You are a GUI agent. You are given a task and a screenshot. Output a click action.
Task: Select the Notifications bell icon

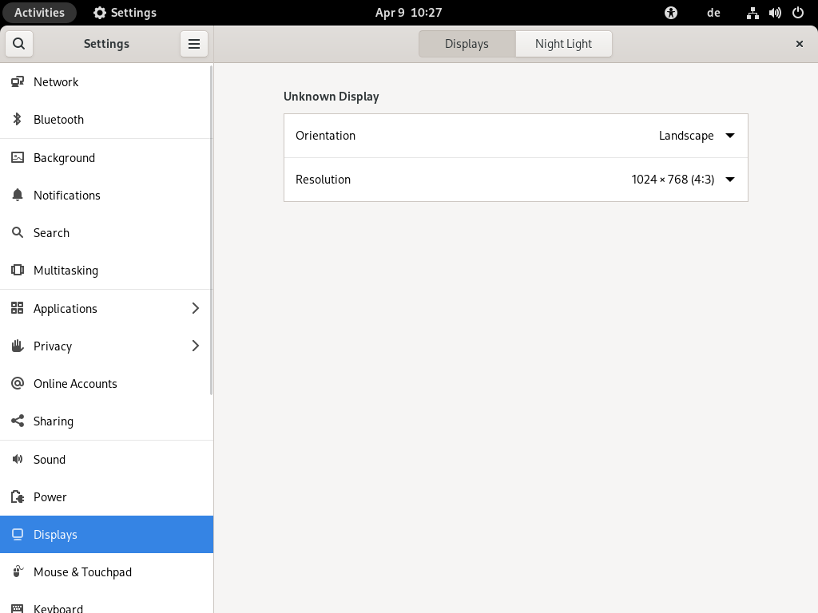[x=18, y=196]
